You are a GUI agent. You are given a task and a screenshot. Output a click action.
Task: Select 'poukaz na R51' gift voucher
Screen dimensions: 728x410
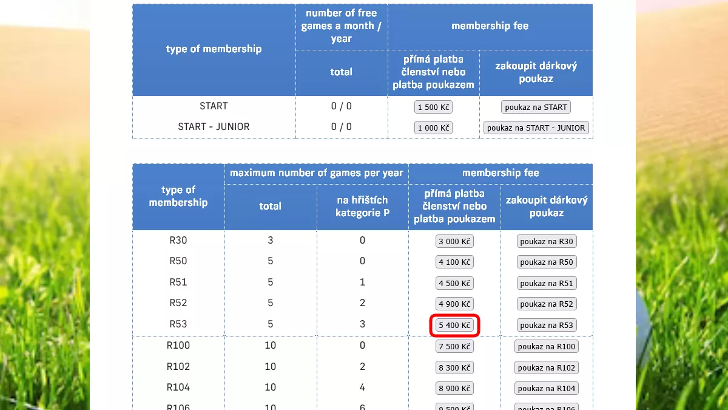coord(546,284)
